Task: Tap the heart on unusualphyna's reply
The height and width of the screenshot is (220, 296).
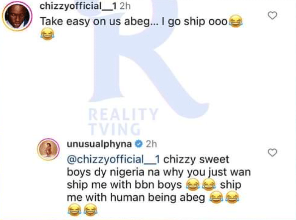Action: click(x=272, y=152)
